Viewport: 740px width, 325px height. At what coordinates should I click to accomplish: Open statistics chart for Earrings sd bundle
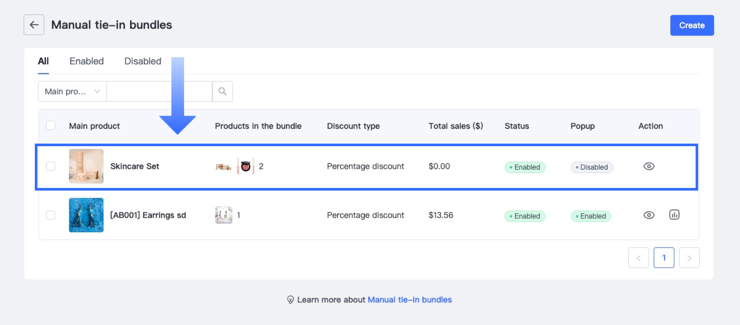coord(674,215)
